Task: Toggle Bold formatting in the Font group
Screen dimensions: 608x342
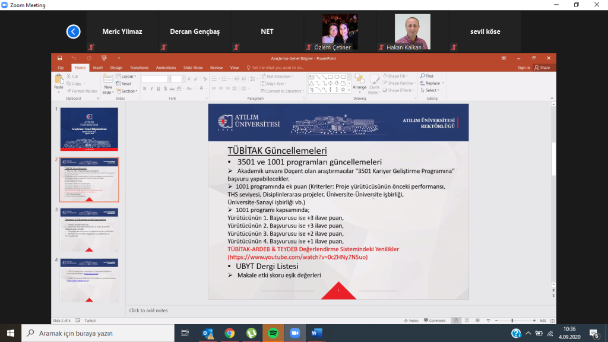Action: coord(144,88)
